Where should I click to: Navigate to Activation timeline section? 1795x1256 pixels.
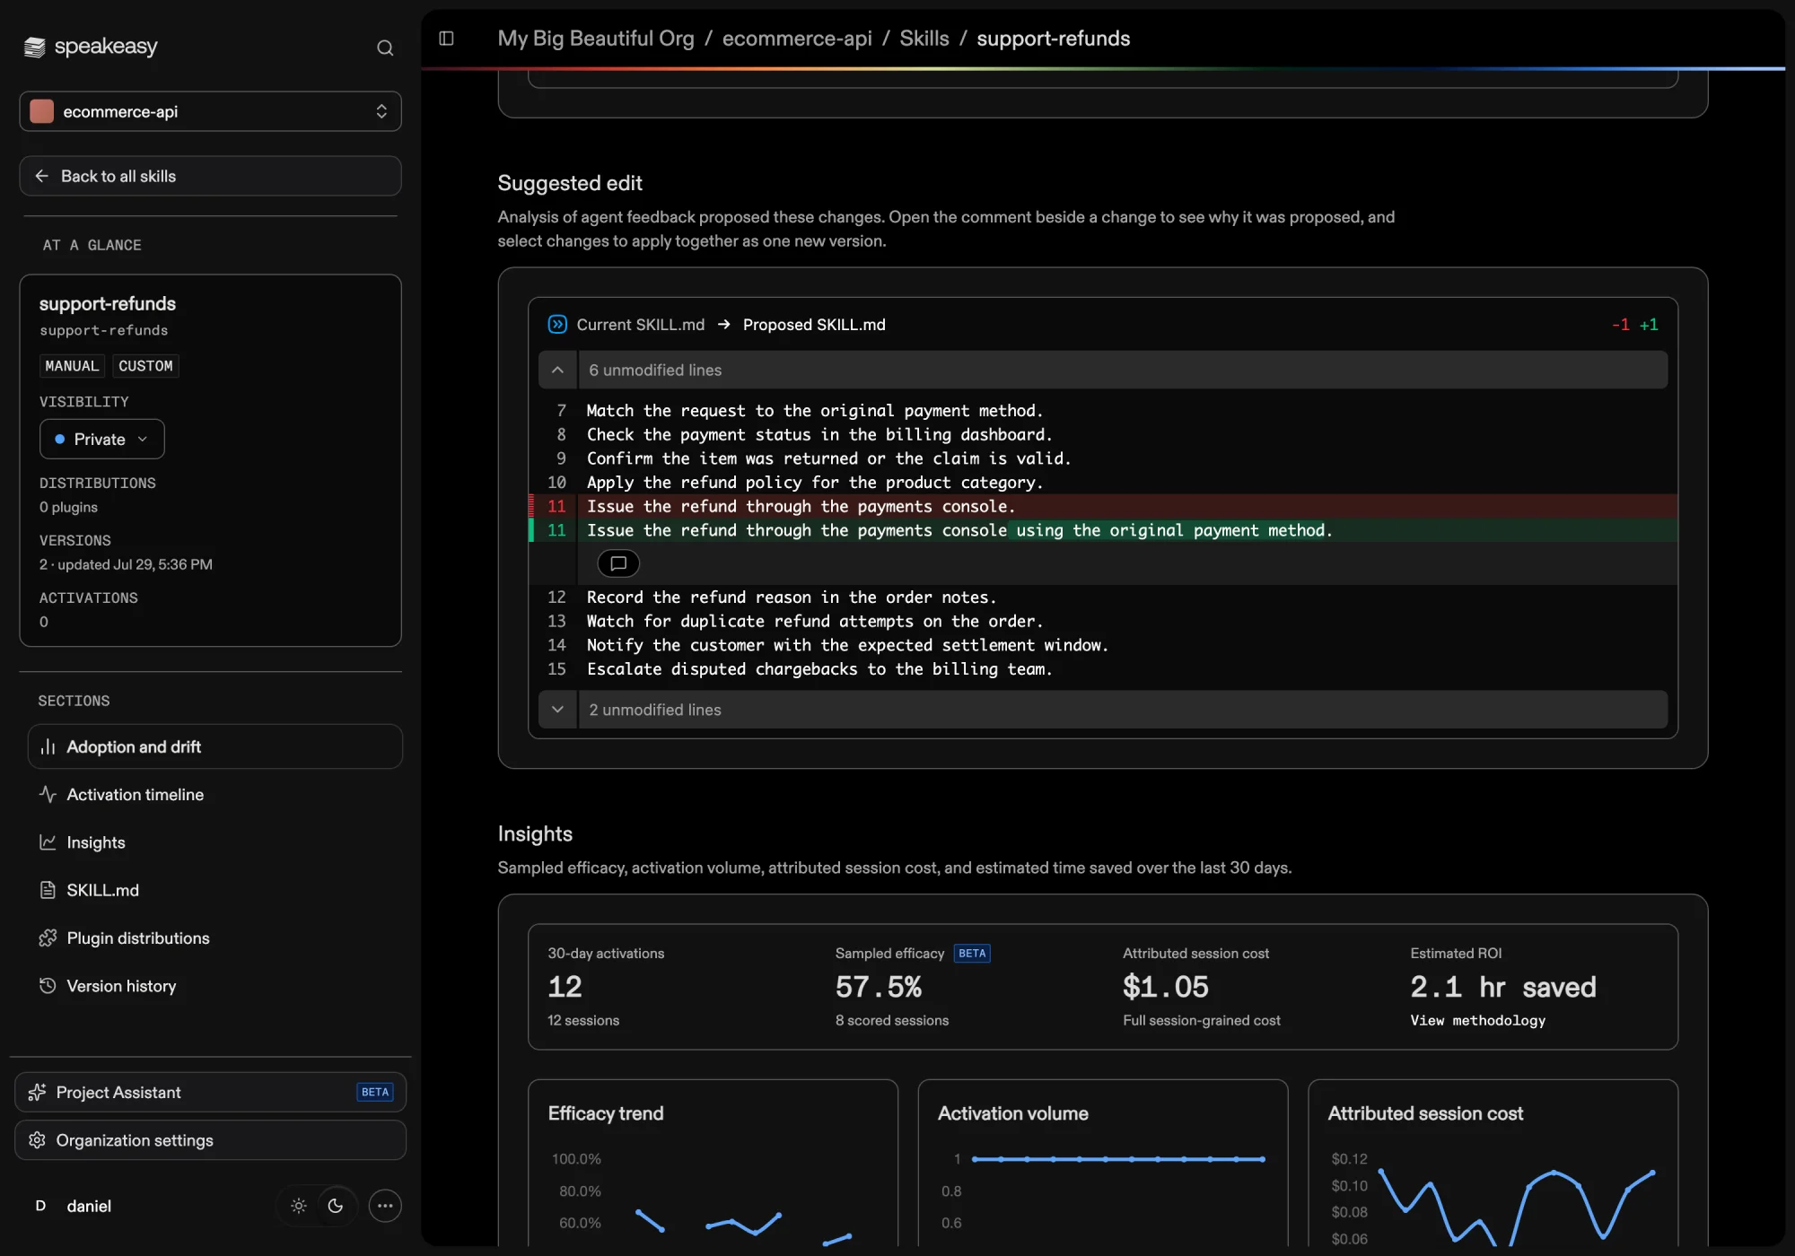(215, 794)
